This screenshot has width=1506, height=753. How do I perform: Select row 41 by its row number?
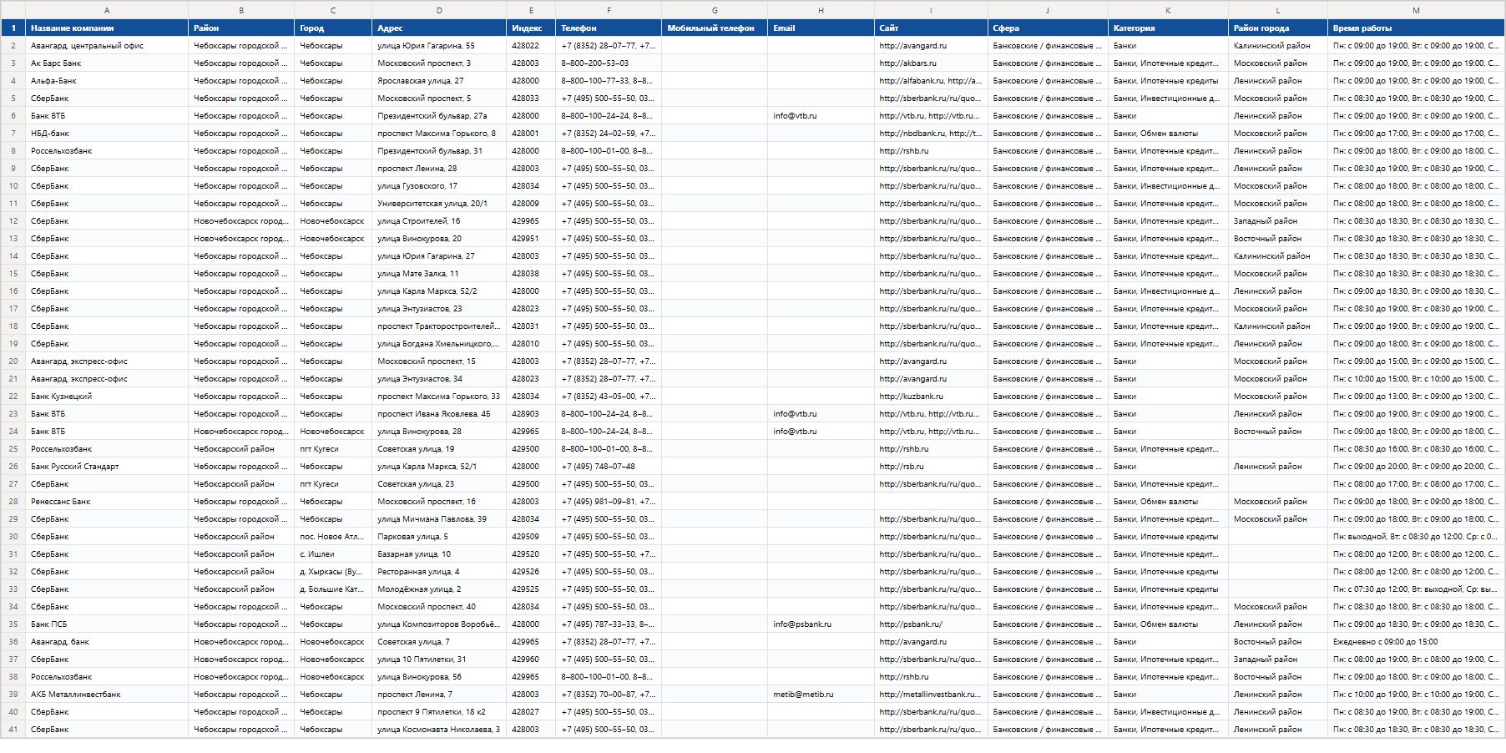pos(13,730)
